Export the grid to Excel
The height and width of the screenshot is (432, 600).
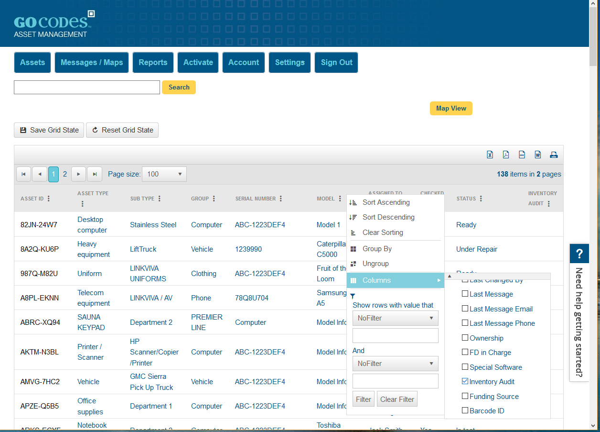click(490, 155)
